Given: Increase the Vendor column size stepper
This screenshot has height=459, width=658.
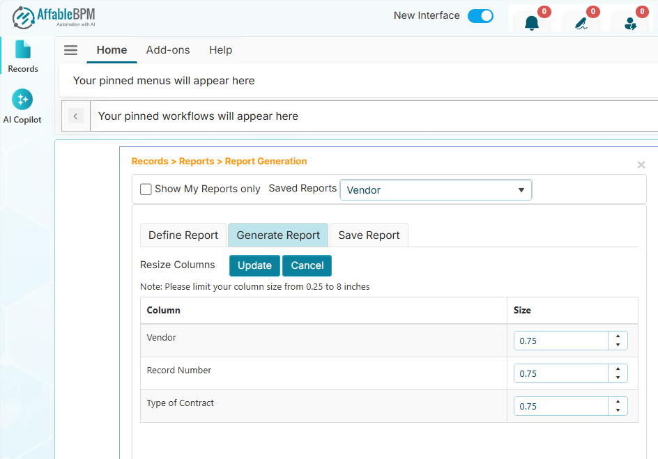Looking at the screenshot, I should click(618, 336).
